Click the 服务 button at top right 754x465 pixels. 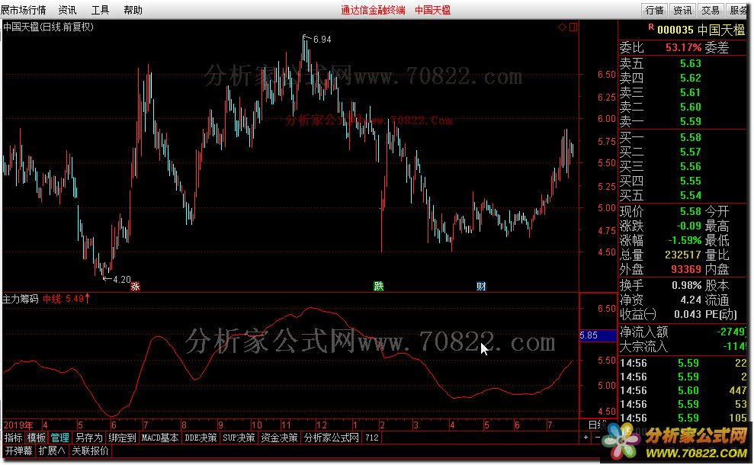(x=738, y=10)
